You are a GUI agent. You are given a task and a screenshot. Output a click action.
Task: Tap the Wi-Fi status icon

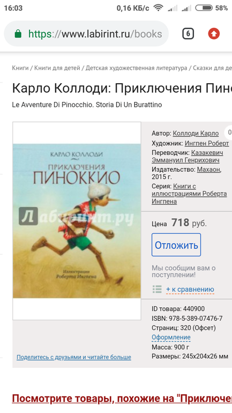[159, 8]
